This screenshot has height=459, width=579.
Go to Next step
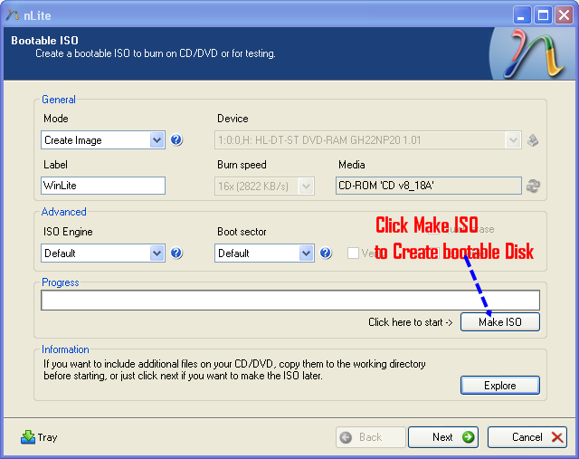[x=443, y=437]
